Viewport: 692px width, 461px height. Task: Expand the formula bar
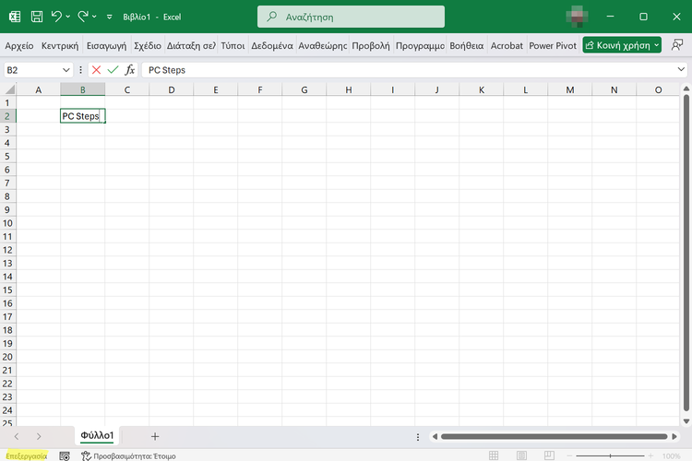pos(681,70)
